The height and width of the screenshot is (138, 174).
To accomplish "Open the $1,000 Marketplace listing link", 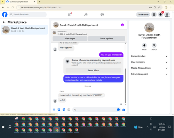I will click(x=72, y=34).
